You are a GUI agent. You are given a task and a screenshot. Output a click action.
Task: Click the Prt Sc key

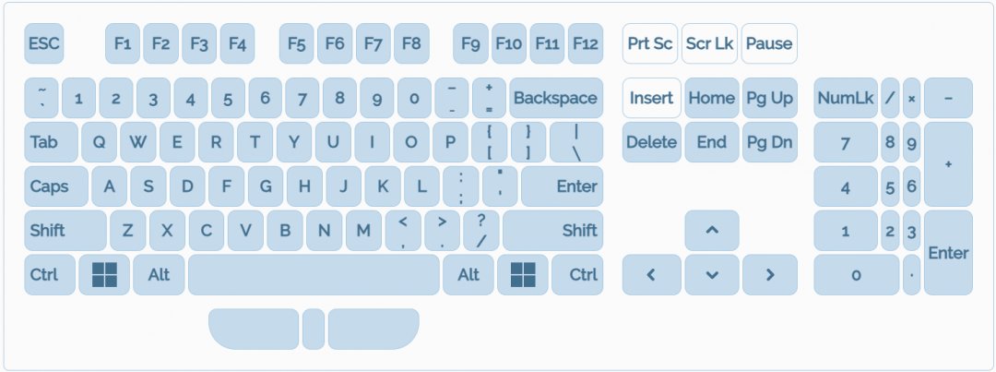click(x=650, y=43)
